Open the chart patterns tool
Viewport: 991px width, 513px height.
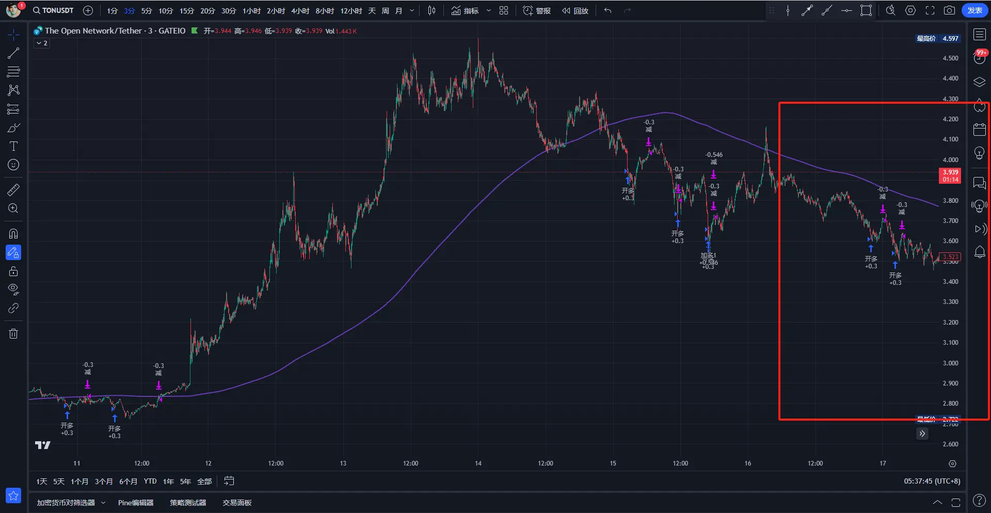pyautogui.click(x=13, y=90)
